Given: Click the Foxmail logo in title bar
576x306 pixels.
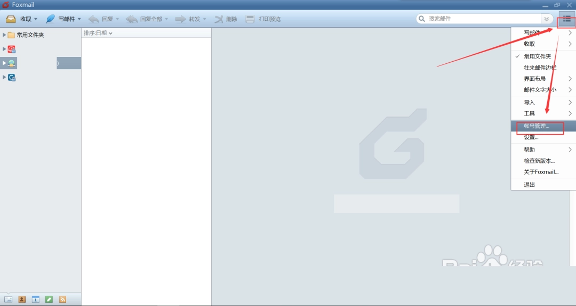Looking at the screenshot, I should point(5,5).
